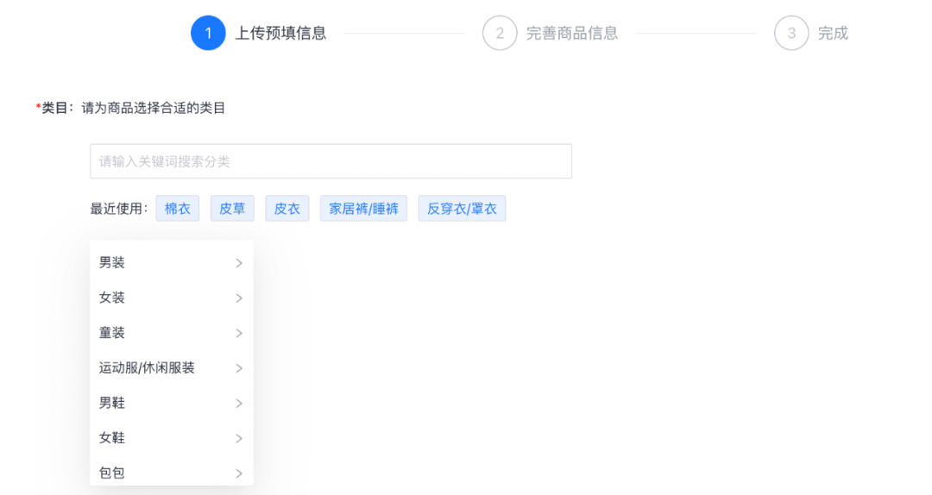
Task: Expand the chevron beside 童装
Action: point(239,333)
